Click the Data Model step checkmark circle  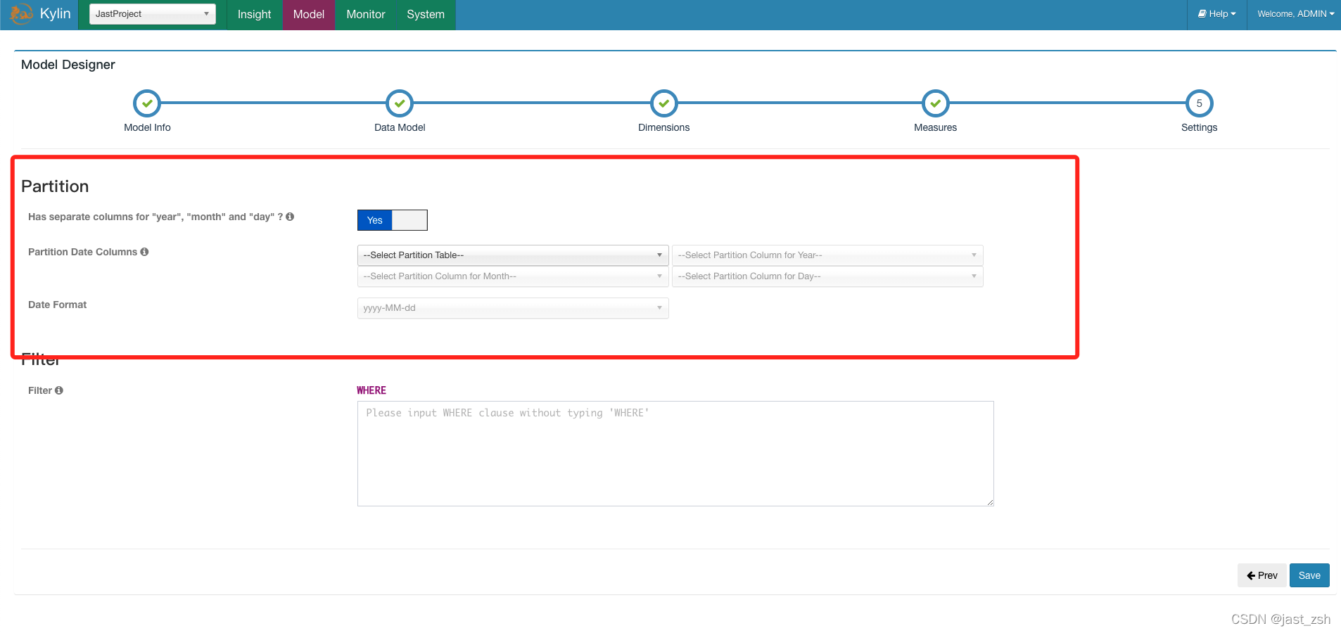click(400, 103)
